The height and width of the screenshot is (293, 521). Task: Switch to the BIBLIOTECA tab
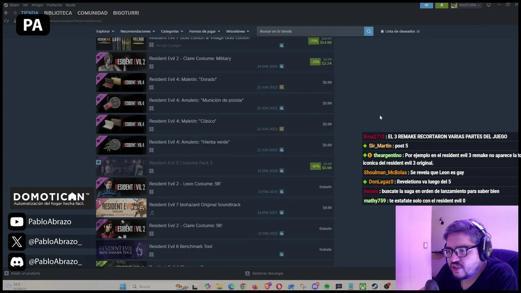pyautogui.click(x=58, y=13)
